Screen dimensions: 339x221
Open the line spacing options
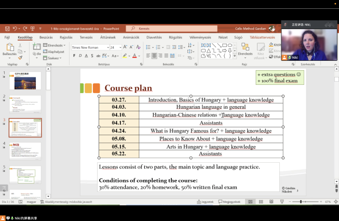point(181,47)
